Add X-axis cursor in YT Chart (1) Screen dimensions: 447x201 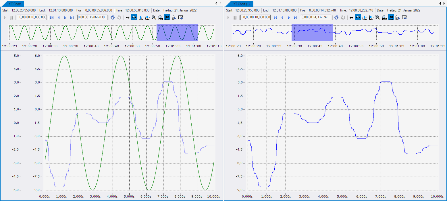tap(365, 17)
